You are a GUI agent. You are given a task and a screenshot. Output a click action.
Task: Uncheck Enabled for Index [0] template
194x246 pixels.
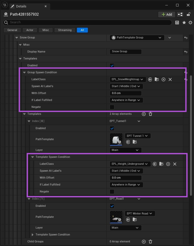pyautogui.click(x=112, y=128)
